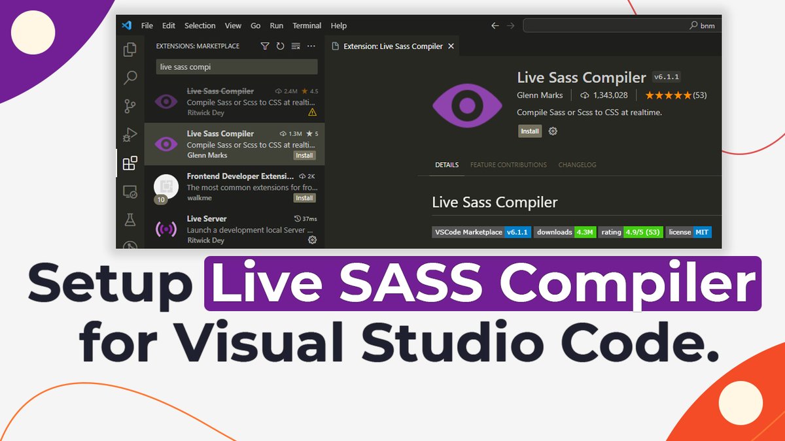Open Views and More Actions ellipsis
This screenshot has height=441, width=785.
(x=311, y=46)
